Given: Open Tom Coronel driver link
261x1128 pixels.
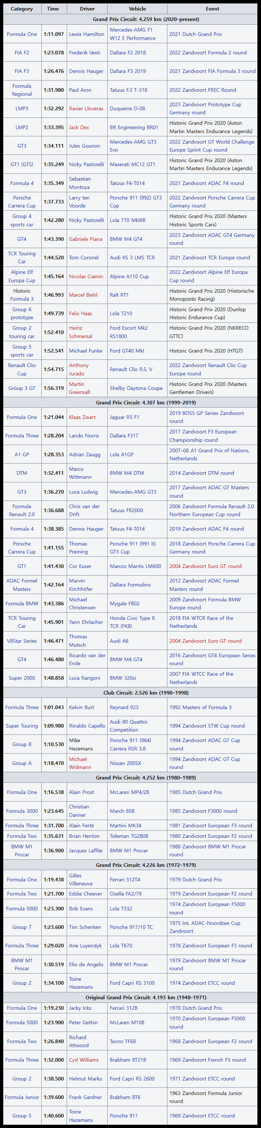Looking at the screenshot, I should [84, 258].
